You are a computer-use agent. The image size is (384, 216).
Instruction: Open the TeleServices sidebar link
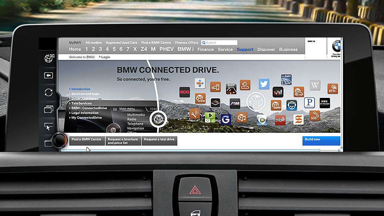[x=80, y=103]
